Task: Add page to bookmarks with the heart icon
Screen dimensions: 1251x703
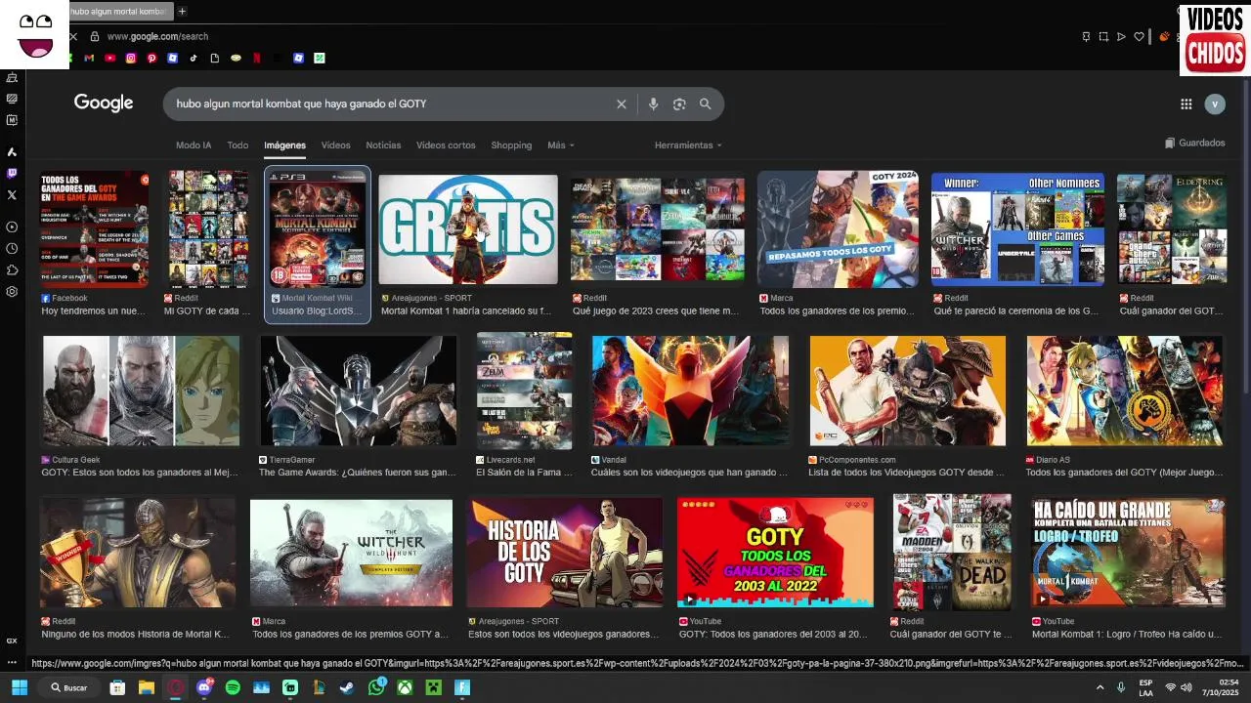Action: tap(1139, 36)
